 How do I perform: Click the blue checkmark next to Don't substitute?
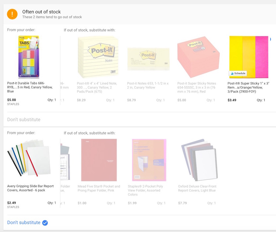(x=45, y=223)
